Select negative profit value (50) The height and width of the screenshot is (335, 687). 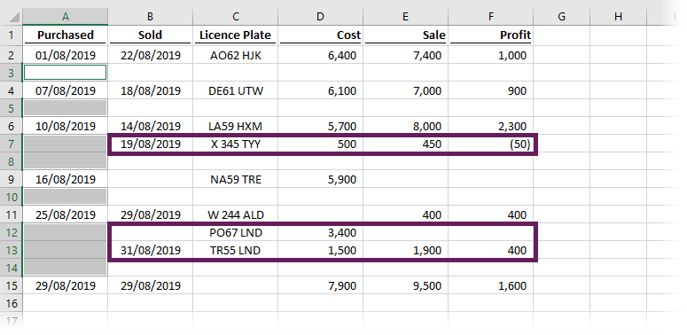tap(491, 144)
